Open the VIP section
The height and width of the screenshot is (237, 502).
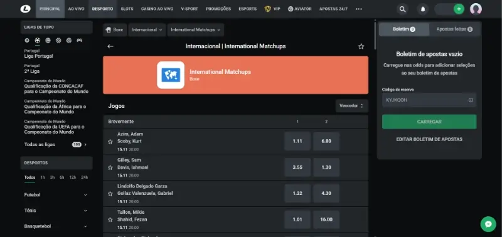tap(272, 9)
